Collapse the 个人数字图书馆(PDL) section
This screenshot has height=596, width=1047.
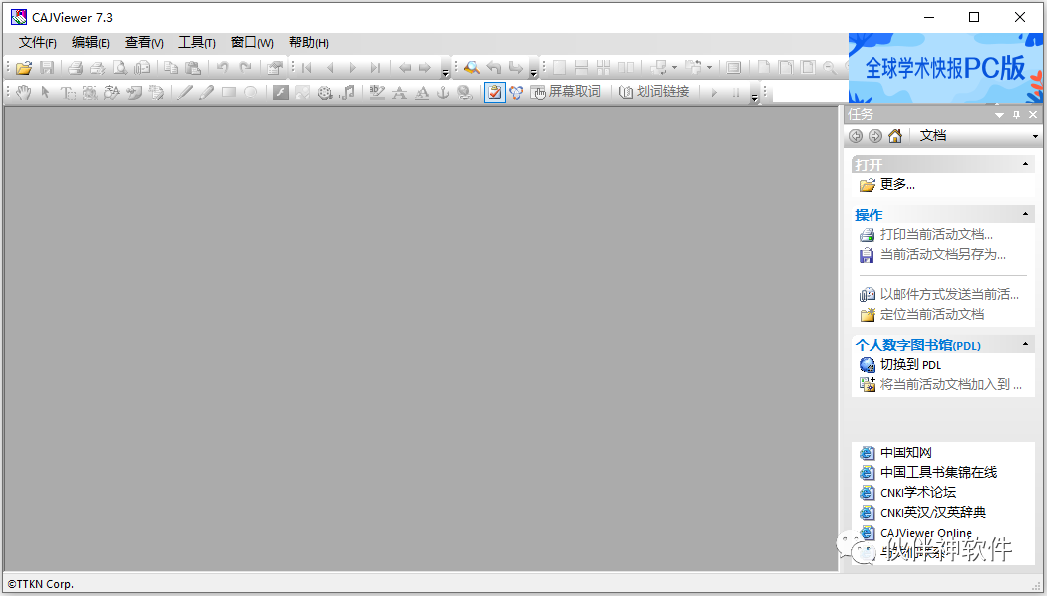tap(1026, 344)
